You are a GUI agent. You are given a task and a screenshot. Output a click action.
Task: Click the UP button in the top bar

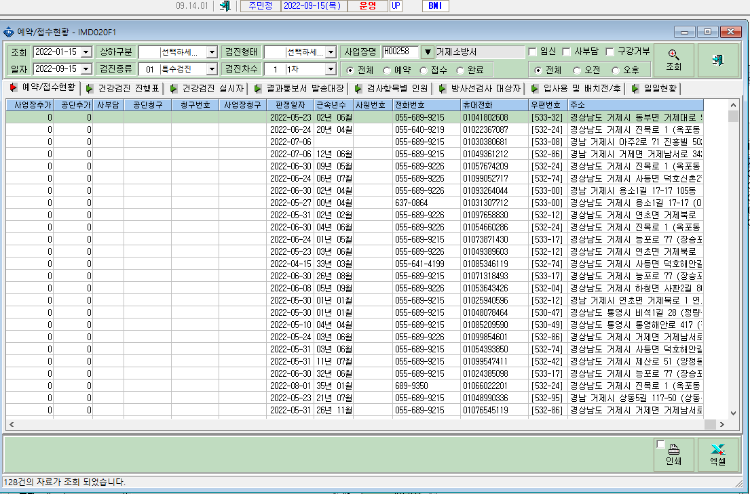coord(396,5)
